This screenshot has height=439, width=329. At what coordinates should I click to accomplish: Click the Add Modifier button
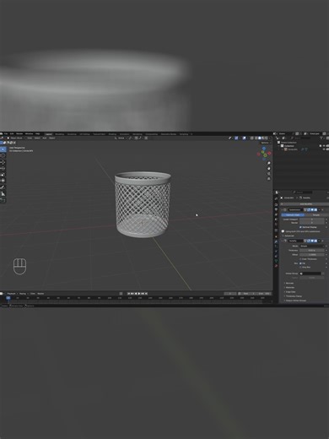click(305, 204)
